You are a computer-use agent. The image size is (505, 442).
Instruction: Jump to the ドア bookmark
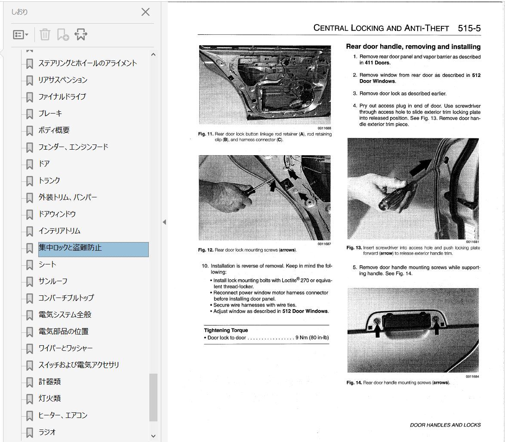point(44,163)
